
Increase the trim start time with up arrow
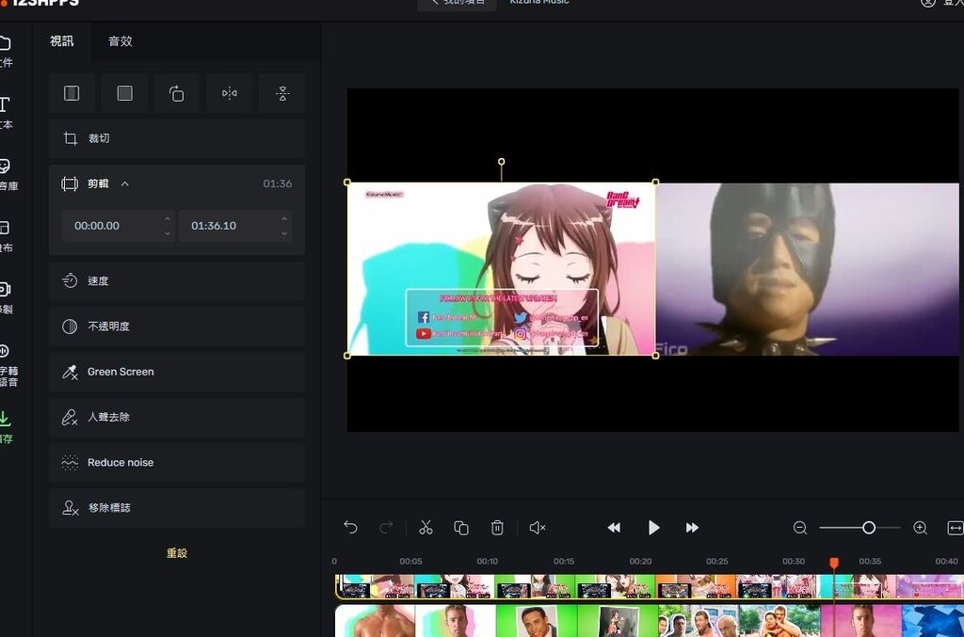[168, 218]
